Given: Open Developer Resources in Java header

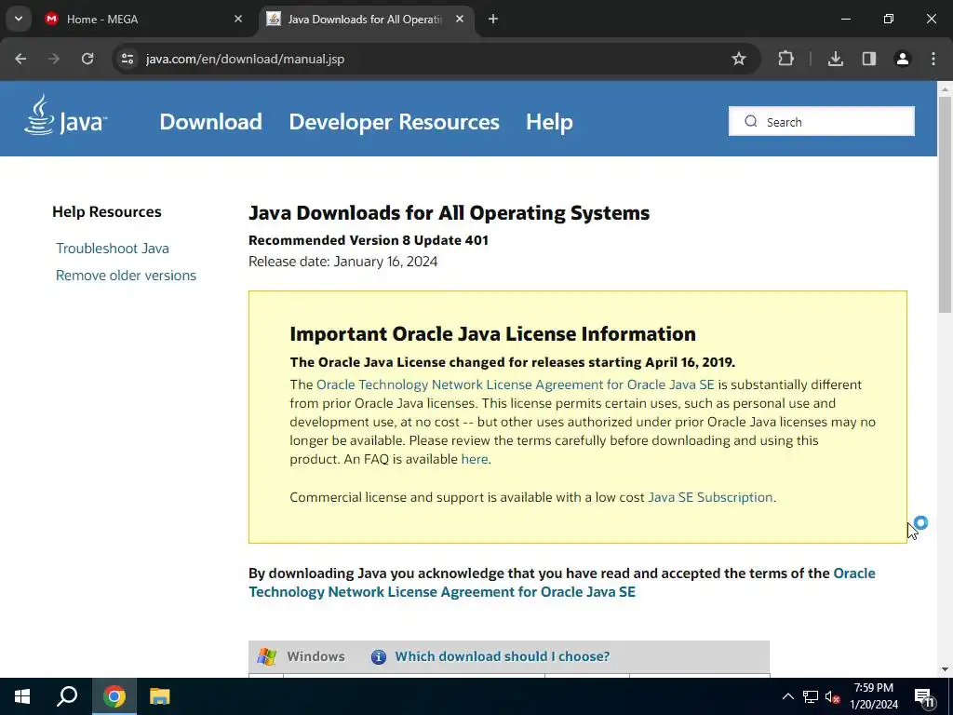Looking at the screenshot, I should [394, 122].
